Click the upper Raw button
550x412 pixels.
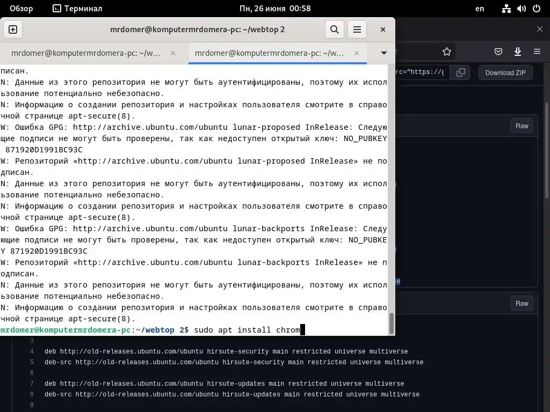point(522,126)
